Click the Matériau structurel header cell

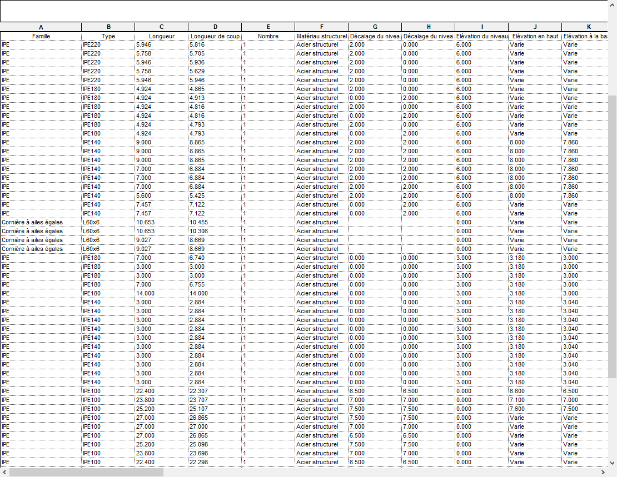pyautogui.click(x=321, y=36)
